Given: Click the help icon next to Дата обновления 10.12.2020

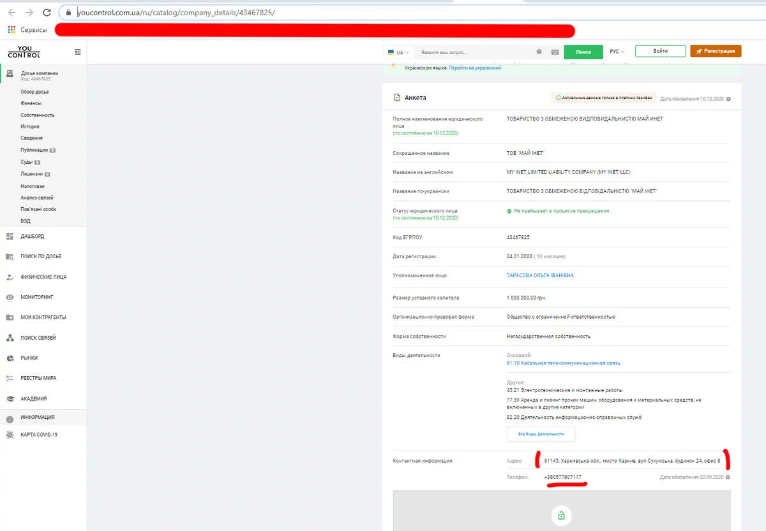Looking at the screenshot, I should coord(728,99).
